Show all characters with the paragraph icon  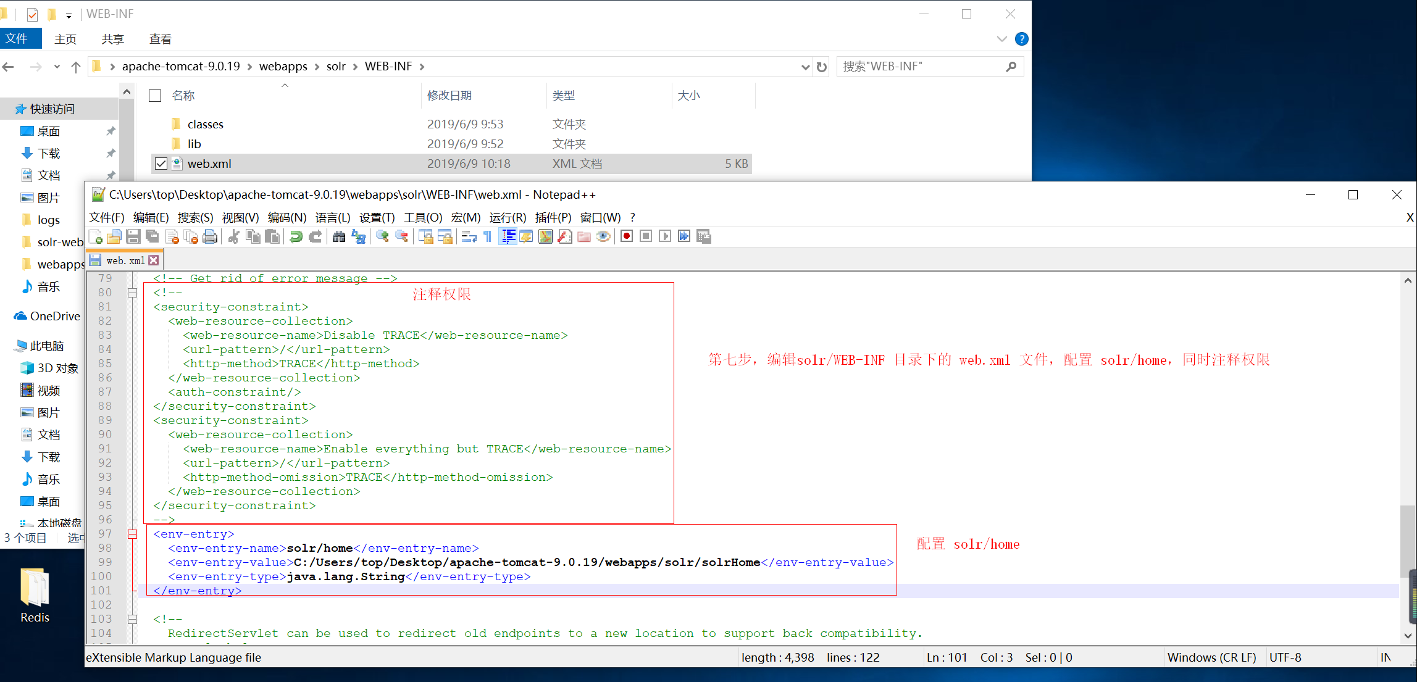pos(487,236)
